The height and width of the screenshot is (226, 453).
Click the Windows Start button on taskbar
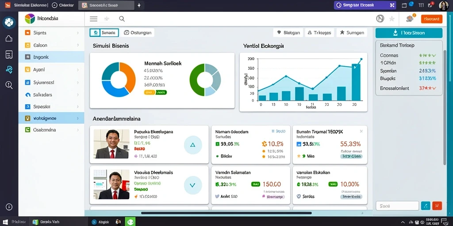pyautogui.click(x=5, y=222)
